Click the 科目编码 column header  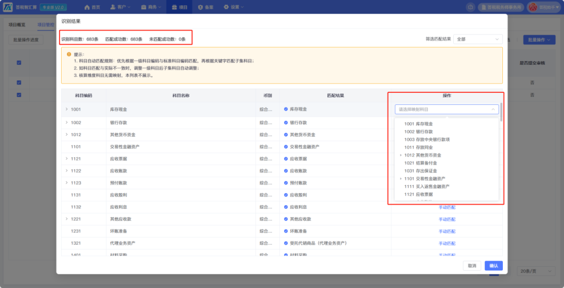tap(84, 95)
